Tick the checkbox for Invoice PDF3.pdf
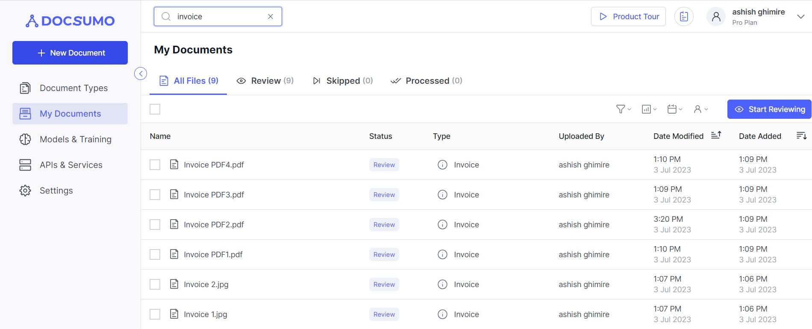Screen dimensions: 812x329 [155, 195]
